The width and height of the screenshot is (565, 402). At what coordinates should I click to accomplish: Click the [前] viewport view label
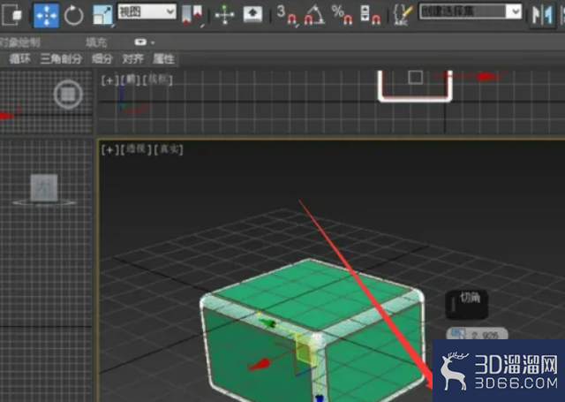tap(131, 80)
